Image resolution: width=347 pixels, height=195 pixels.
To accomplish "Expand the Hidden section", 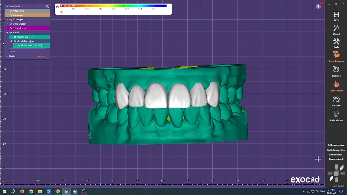I will pos(7,56).
